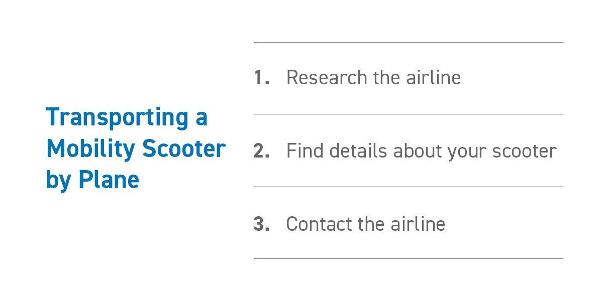Click "by Plane" in the title
This screenshot has width=603, height=301.
[92, 180]
